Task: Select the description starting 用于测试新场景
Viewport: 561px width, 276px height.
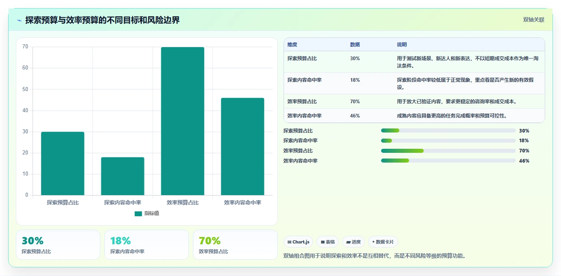Action: pos(468,62)
